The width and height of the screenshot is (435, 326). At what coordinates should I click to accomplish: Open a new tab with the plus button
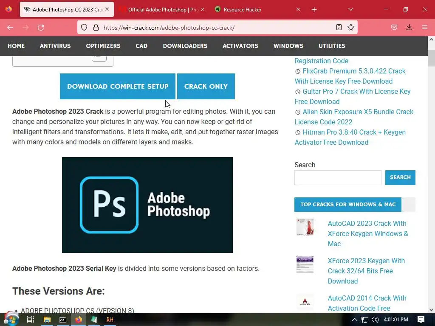click(314, 10)
